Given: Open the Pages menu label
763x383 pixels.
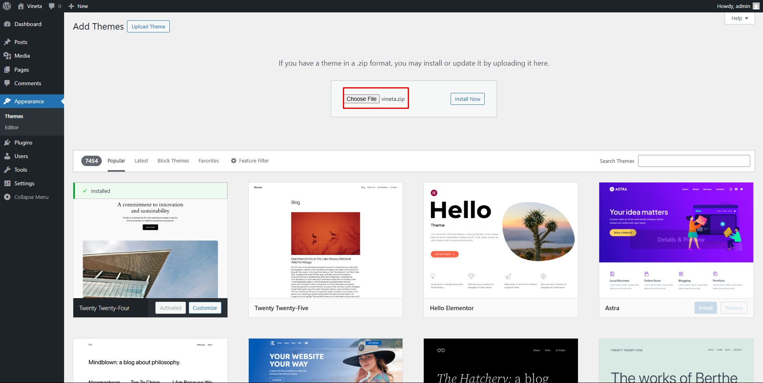Looking at the screenshot, I should [x=22, y=70].
